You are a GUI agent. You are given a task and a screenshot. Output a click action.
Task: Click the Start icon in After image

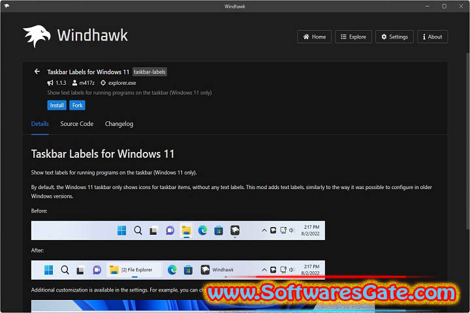tap(48, 270)
